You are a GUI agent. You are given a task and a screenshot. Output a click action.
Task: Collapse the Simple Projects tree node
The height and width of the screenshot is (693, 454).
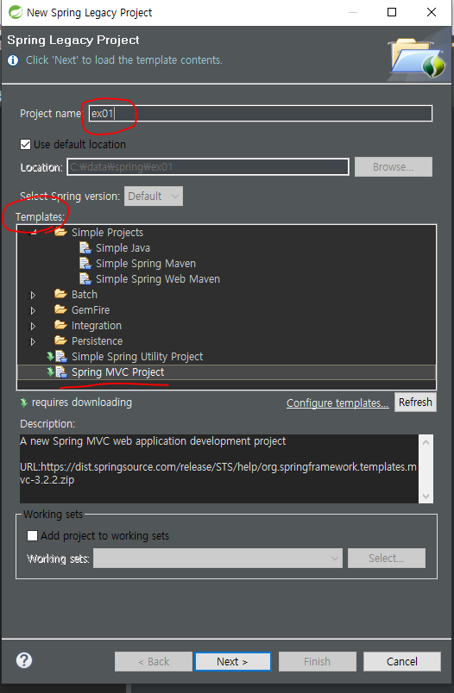pyautogui.click(x=32, y=233)
